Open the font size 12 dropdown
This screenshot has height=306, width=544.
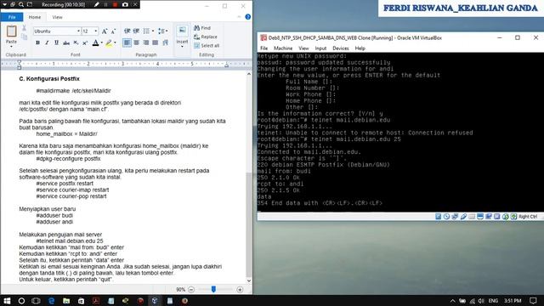click(96, 31)
